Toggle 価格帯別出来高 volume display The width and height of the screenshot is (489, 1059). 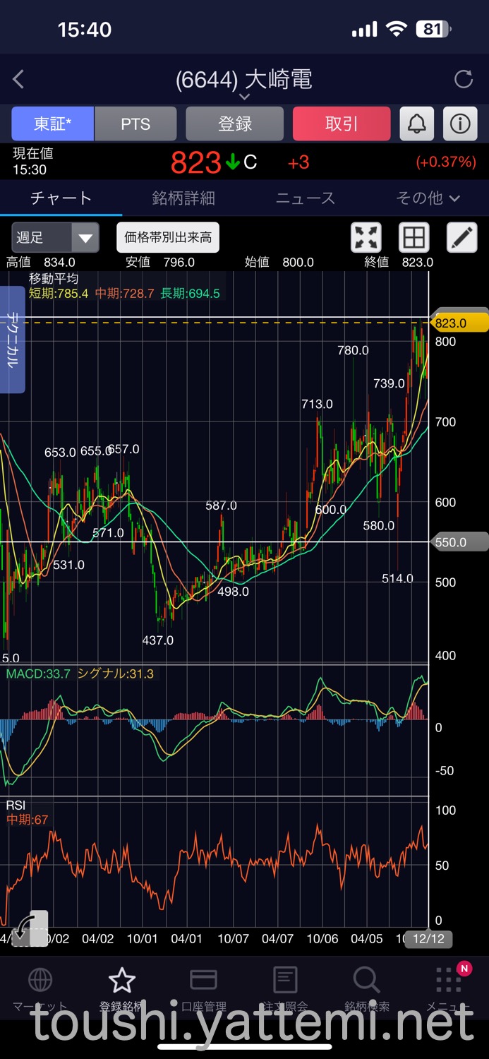point(168,238)
